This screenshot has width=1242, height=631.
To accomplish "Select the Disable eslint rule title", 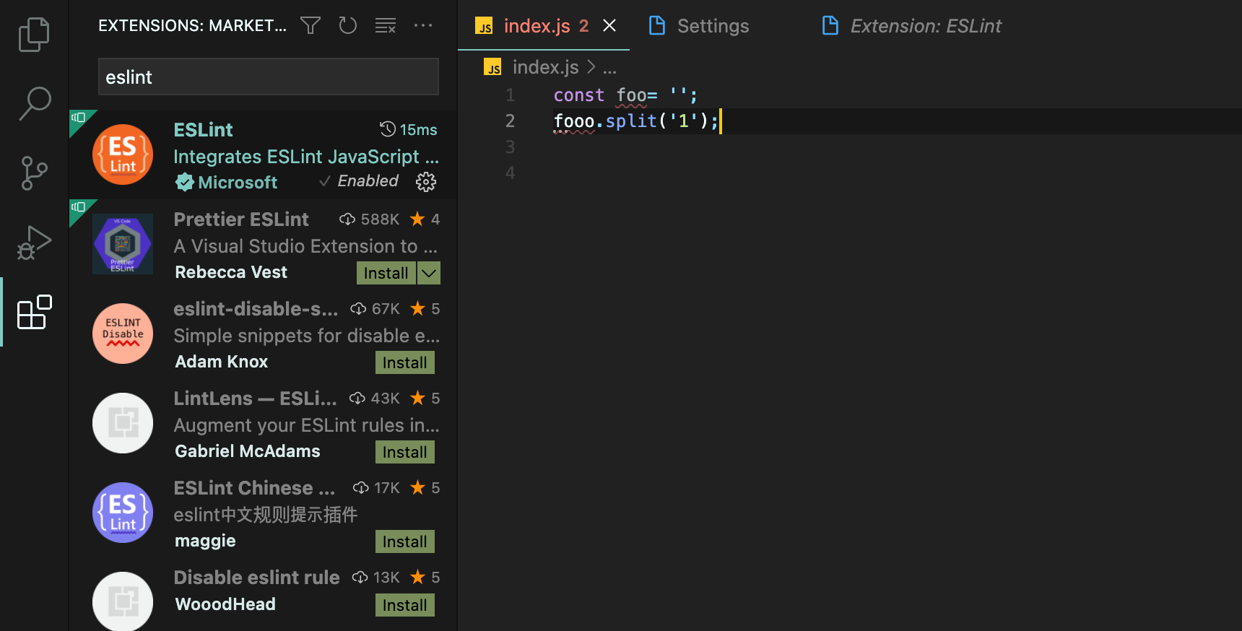I will 256,578.
